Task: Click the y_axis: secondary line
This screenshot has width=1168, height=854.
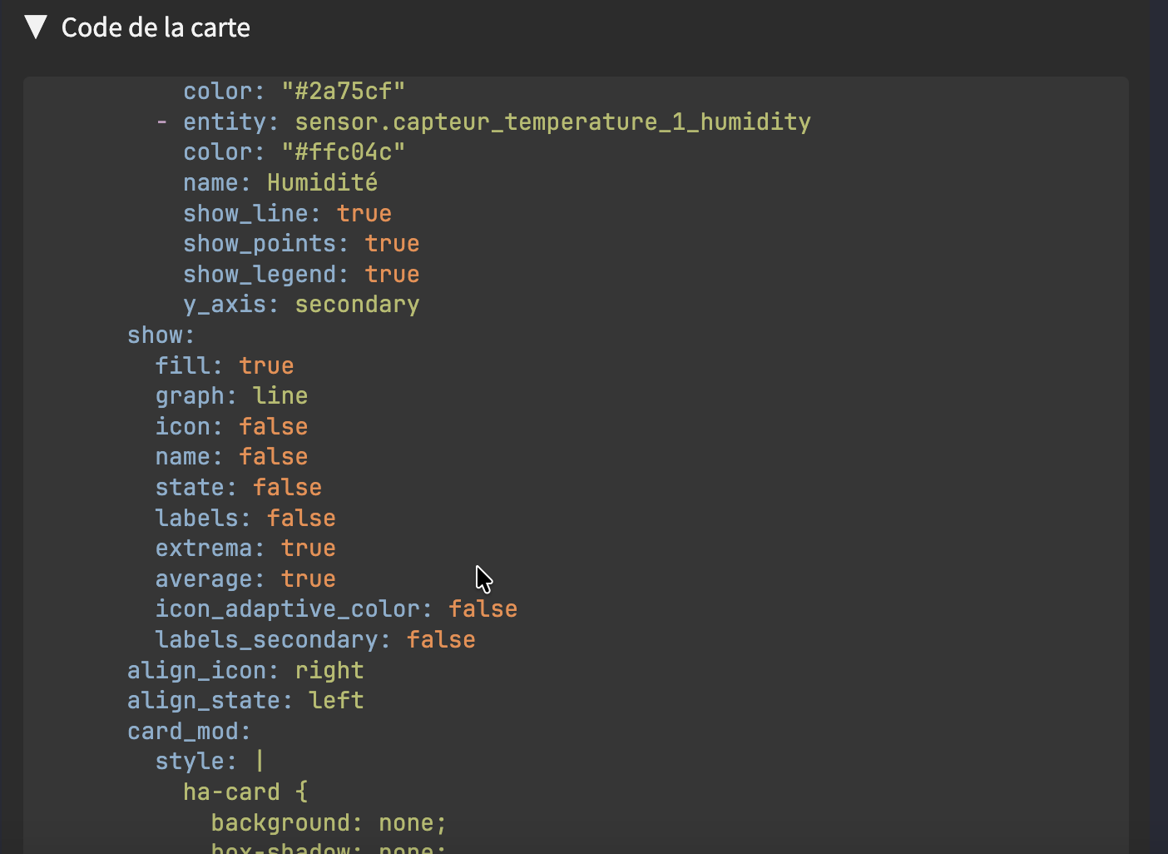Action: point(301,305)
